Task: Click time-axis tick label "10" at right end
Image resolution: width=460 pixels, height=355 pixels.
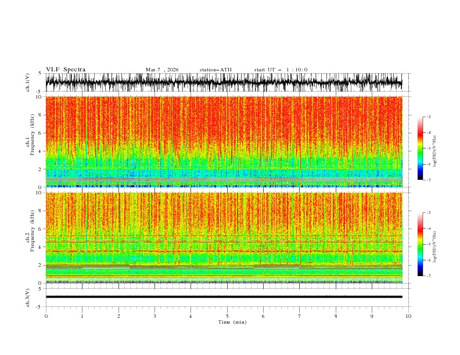Action: tap(408, 316)
